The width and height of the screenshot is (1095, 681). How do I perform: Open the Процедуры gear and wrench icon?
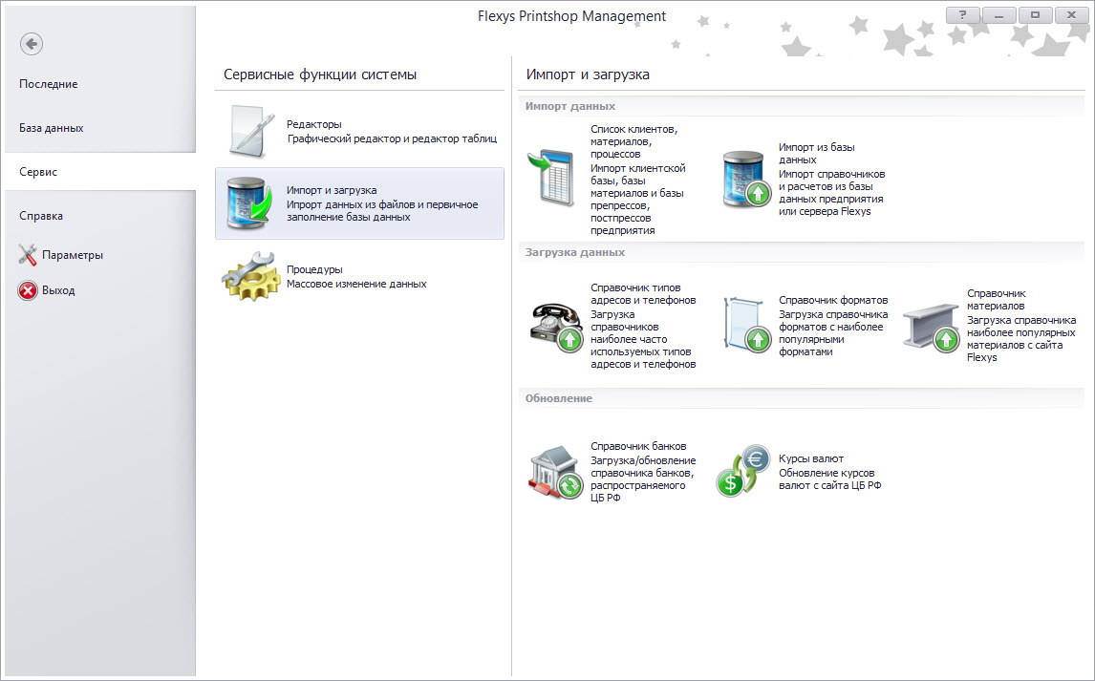point(248,276)
